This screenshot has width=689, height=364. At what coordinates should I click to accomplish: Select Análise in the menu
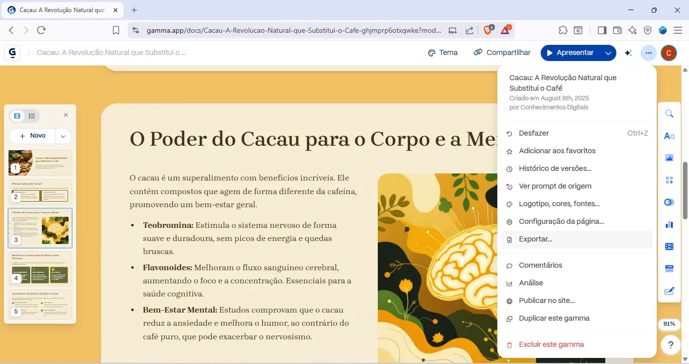[x=577, y=283]
